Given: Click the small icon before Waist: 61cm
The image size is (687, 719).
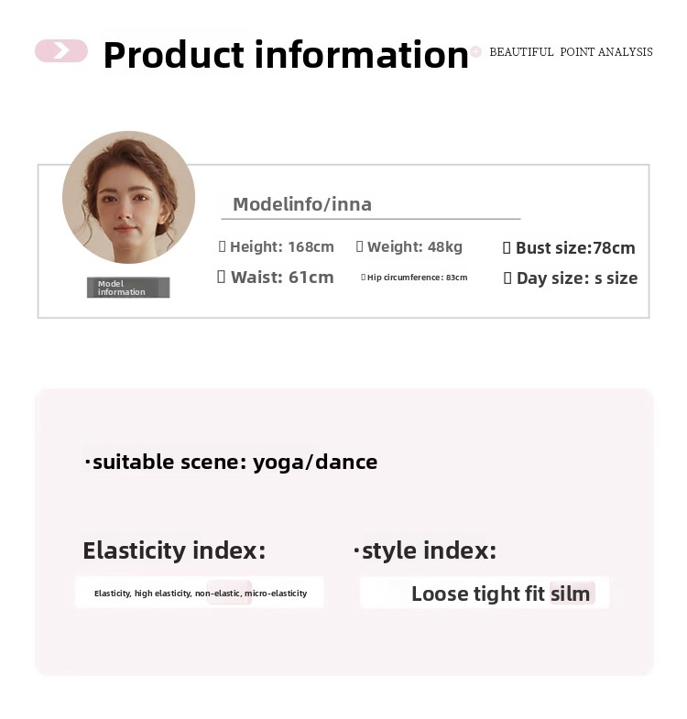Looking at the screenshot, I should (221, 277).
